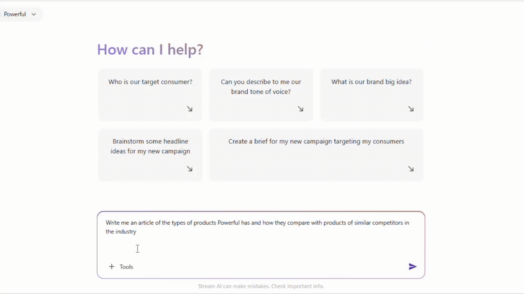Click the word 'industry' in the prompt box
Screen dimensions: 524x294
tap(126, 232)
